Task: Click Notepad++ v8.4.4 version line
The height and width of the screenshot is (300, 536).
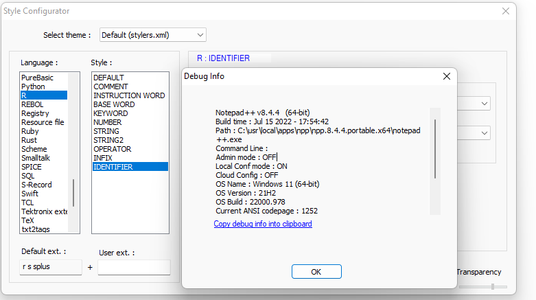Action: (x=263, y=113)
